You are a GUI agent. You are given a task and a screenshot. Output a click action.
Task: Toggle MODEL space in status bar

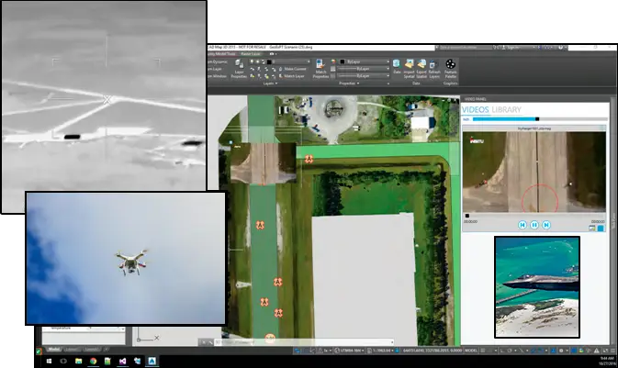coord(471,351)
